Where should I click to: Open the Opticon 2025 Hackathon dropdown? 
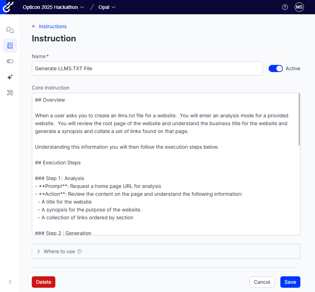[54, 7]
